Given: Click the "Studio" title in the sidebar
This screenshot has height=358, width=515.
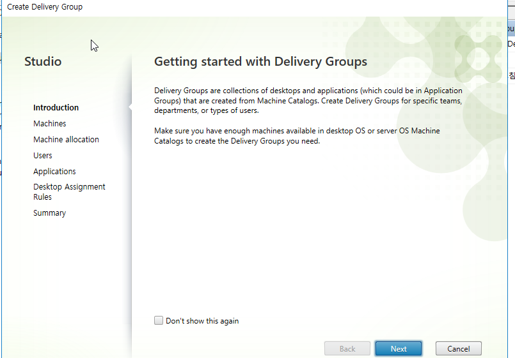Looking at the screenshot, I should pos(43,61).
